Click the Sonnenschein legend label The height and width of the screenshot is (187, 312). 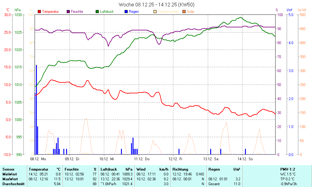coord(168,12)
